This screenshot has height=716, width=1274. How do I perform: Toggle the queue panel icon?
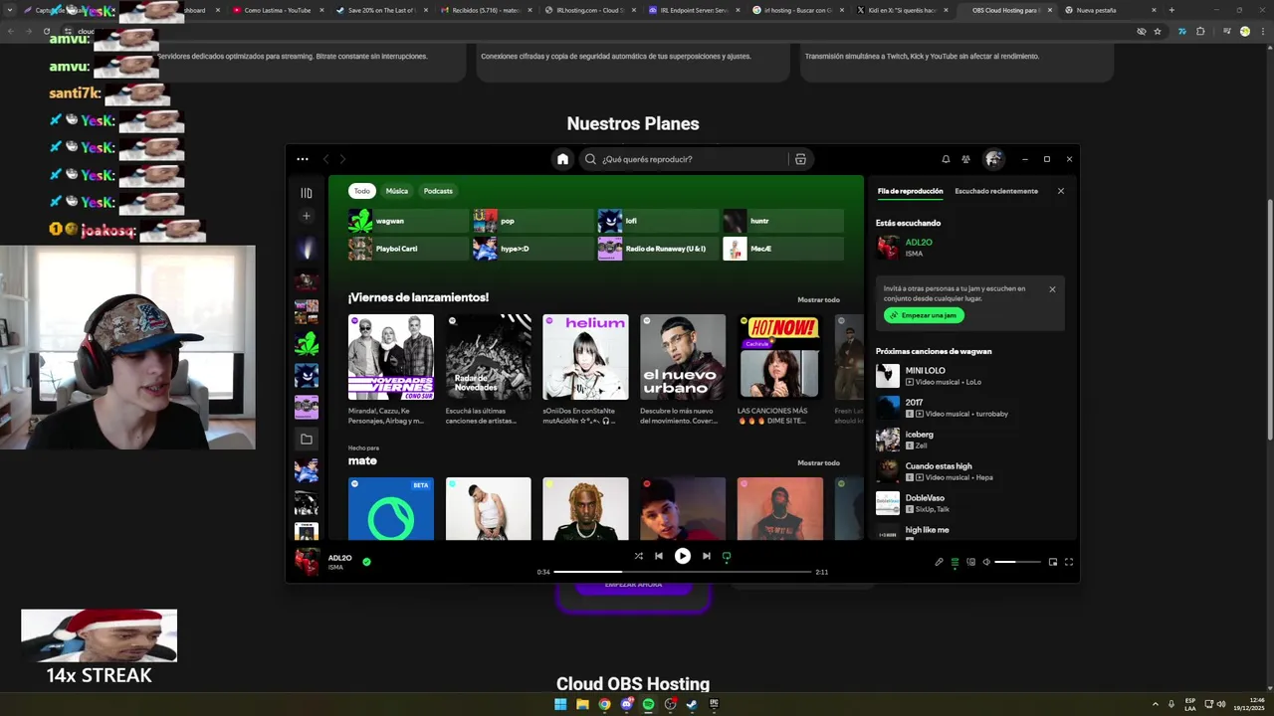[955, 562]
